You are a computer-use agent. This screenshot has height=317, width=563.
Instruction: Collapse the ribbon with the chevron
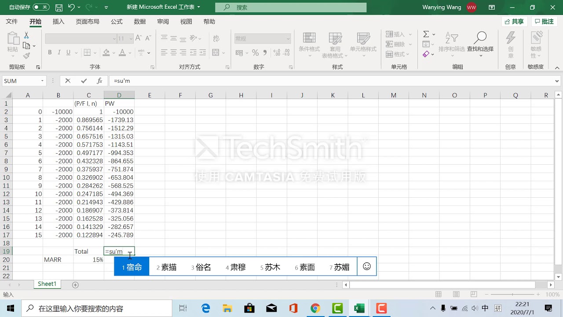[x=557, y=68]
